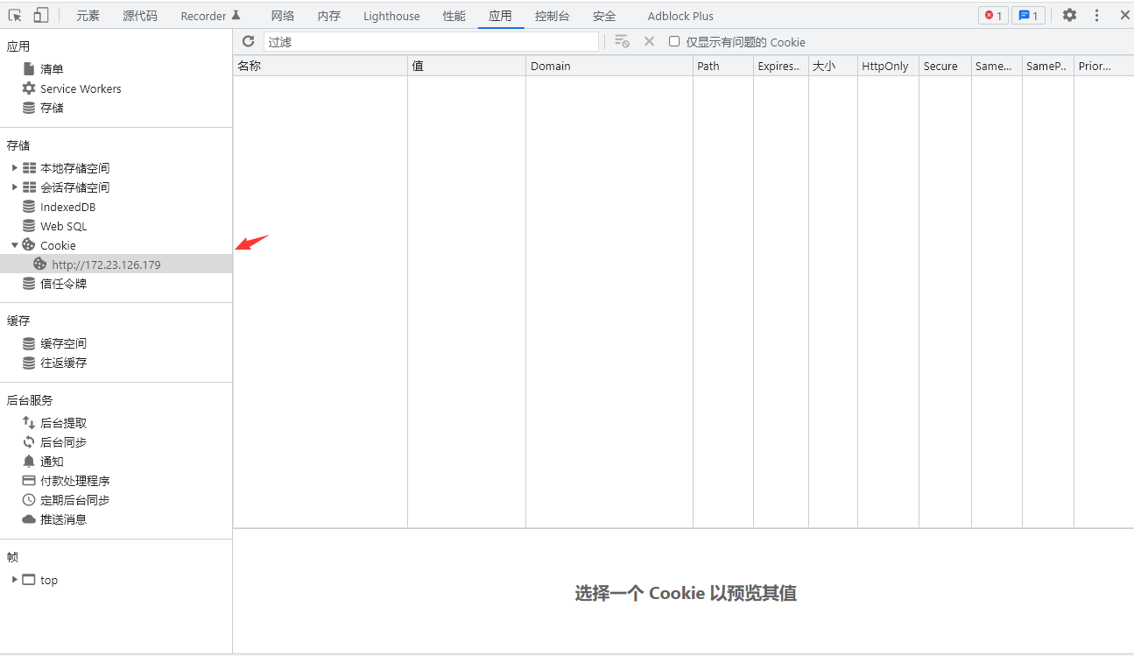Expand the 本地存储空间 tree item

click(15, 167)
